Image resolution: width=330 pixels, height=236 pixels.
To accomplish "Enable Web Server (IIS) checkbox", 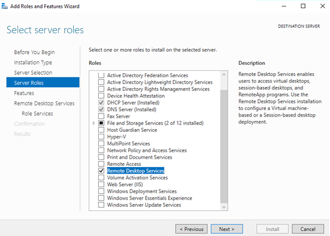I will click(x=101, y=184).
